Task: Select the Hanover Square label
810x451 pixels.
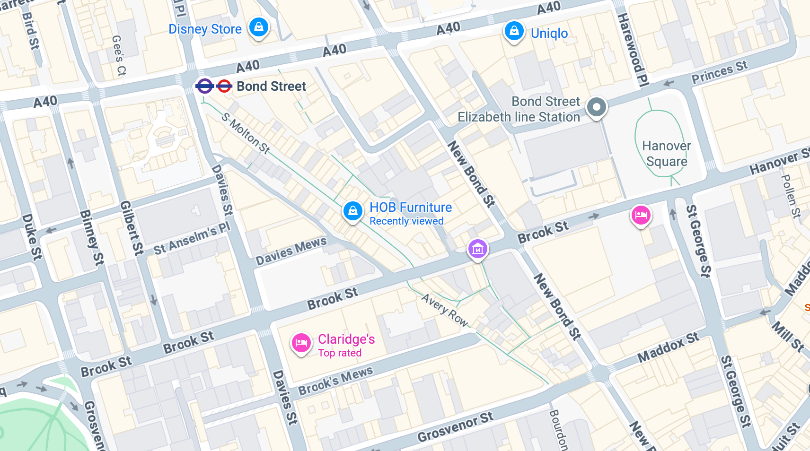Action: pos(667,154)
